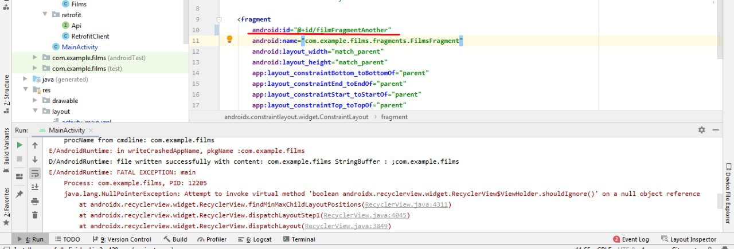The width and height of the screenshot is (734, 249).
Task: Select the drawable folder in project tree
Action: point(65,101)
